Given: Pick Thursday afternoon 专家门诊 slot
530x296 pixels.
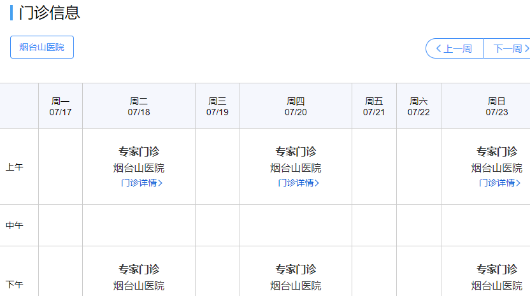Looking at the screenshot, I should [296, 269].
